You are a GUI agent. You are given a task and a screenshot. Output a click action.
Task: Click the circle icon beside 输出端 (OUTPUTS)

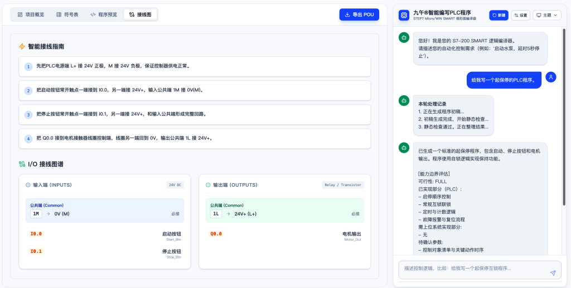(209, 185)
